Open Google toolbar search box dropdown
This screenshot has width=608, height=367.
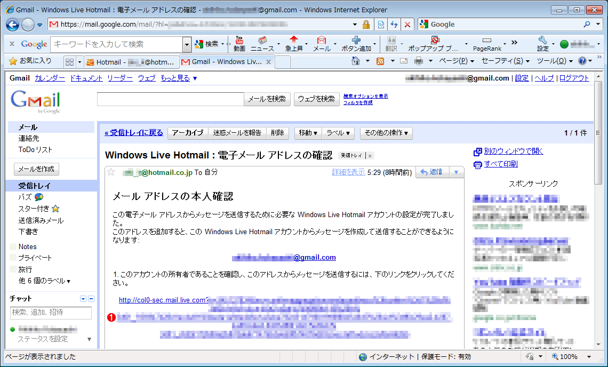[187, 44]
